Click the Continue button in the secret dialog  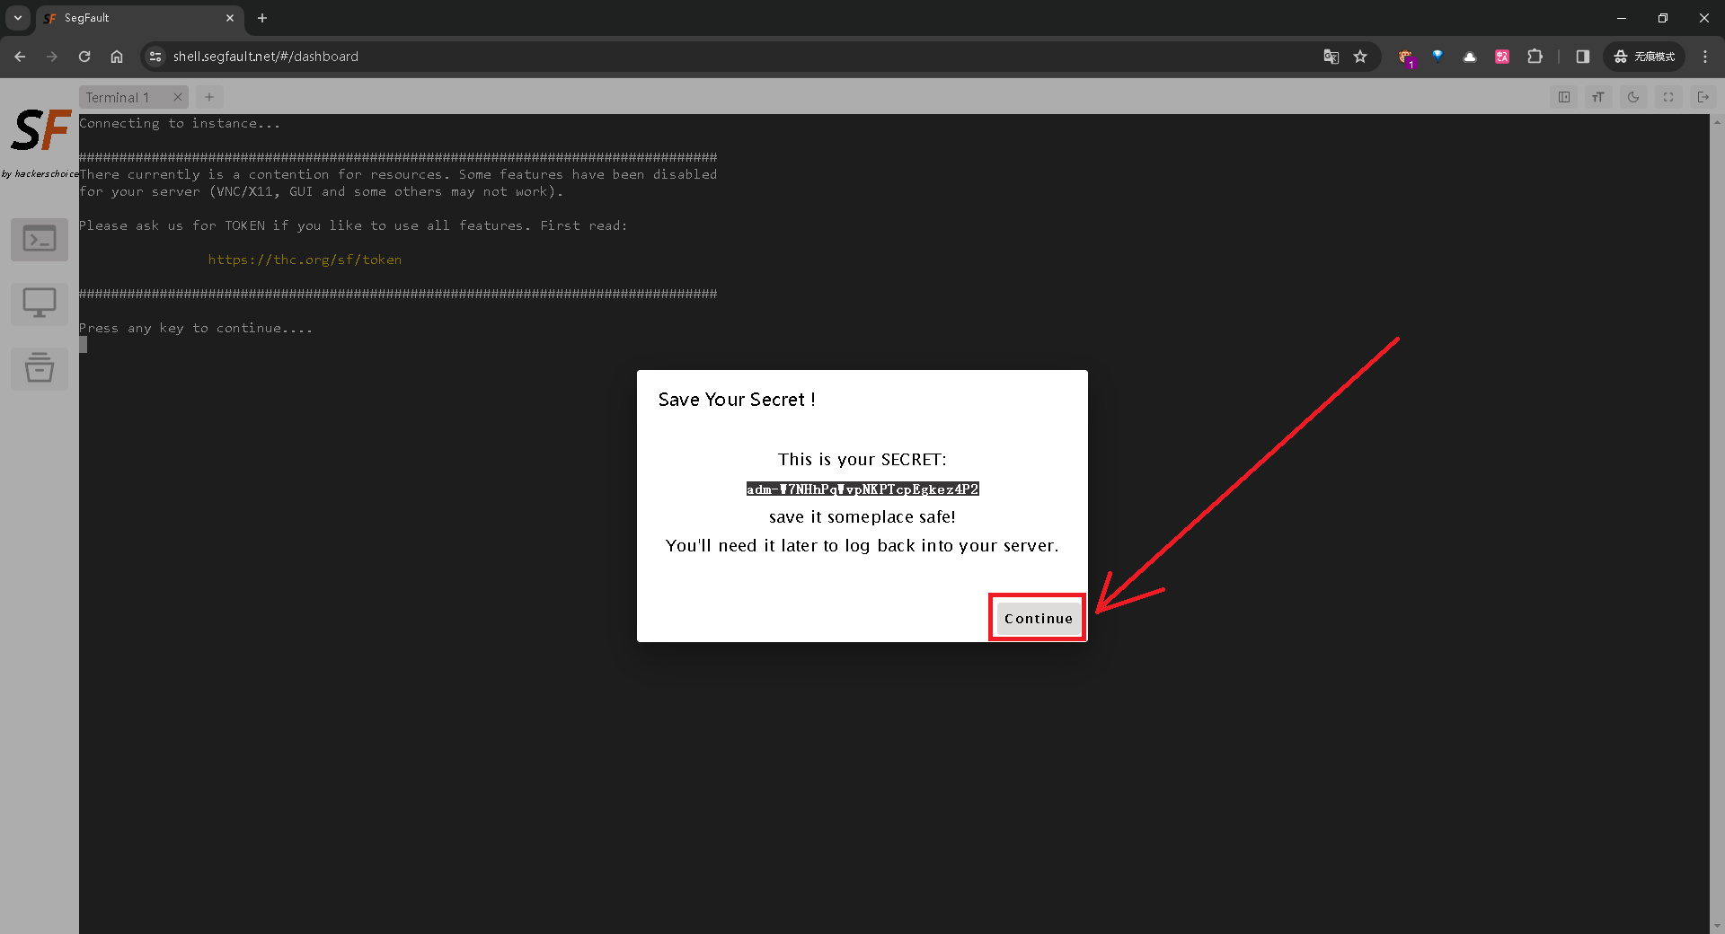tap(1039, 618)
